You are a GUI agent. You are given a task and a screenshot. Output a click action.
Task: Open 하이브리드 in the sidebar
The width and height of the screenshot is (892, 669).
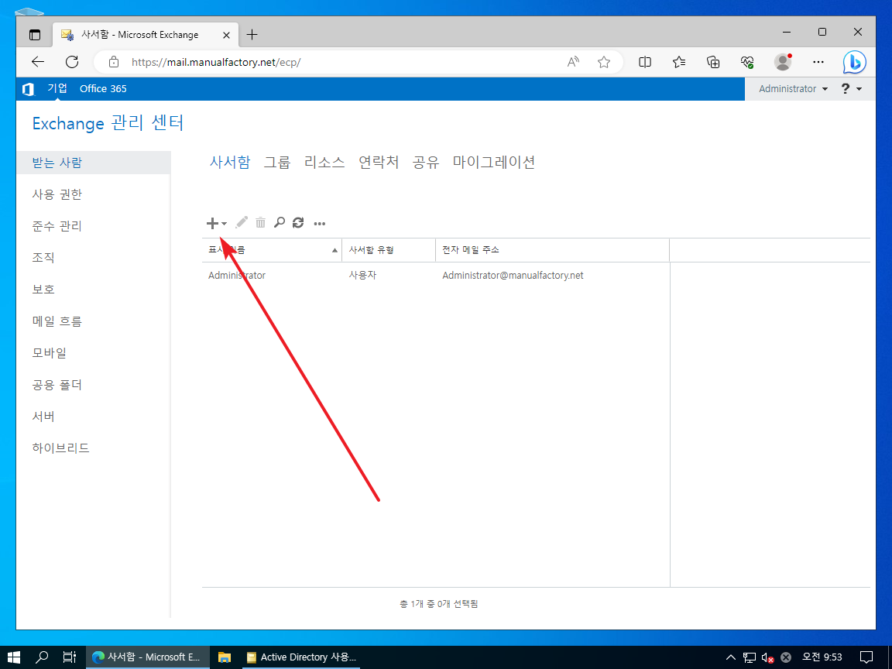point(61,448)
